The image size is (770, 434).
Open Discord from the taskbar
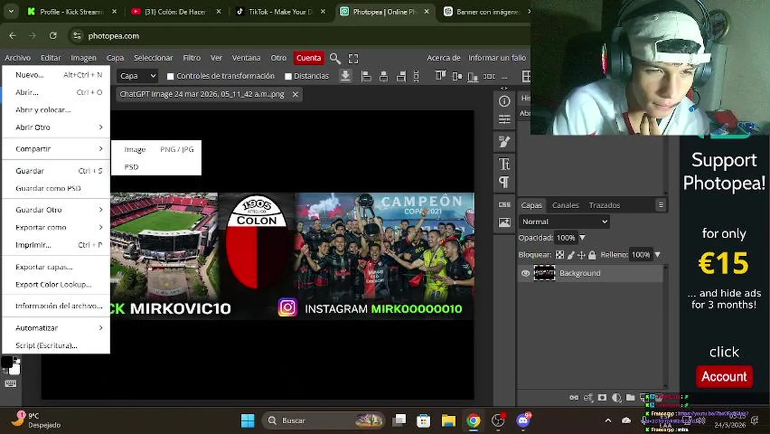coord(523,421)
